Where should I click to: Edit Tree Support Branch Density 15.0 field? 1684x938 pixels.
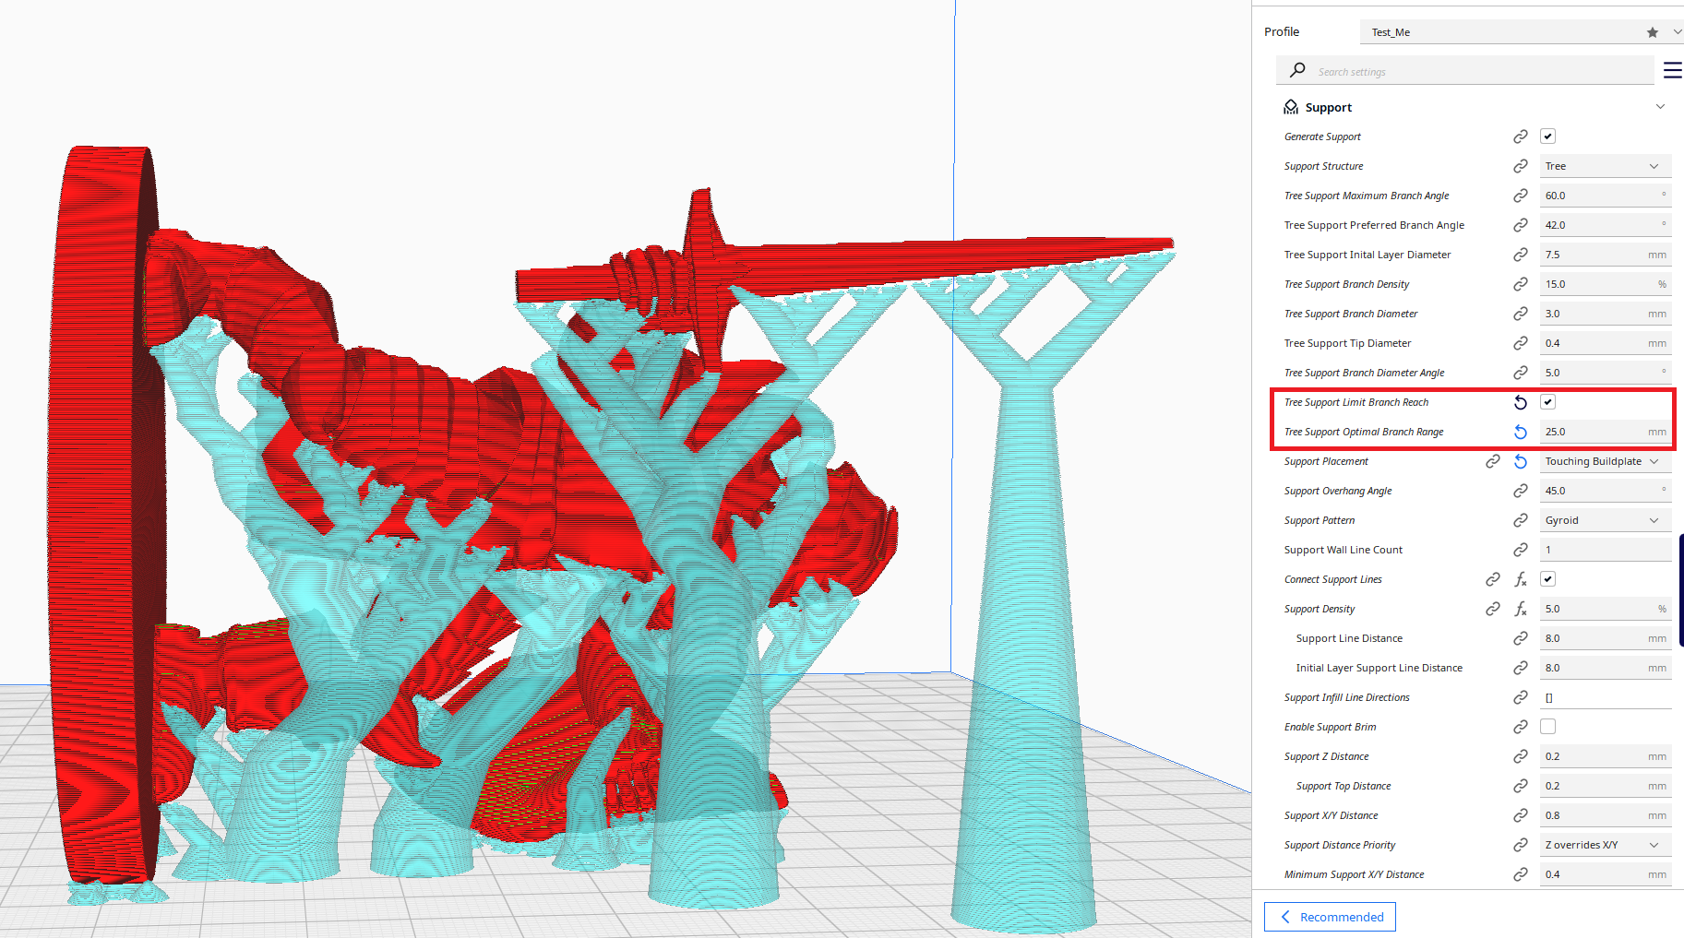coord(1606,284)
